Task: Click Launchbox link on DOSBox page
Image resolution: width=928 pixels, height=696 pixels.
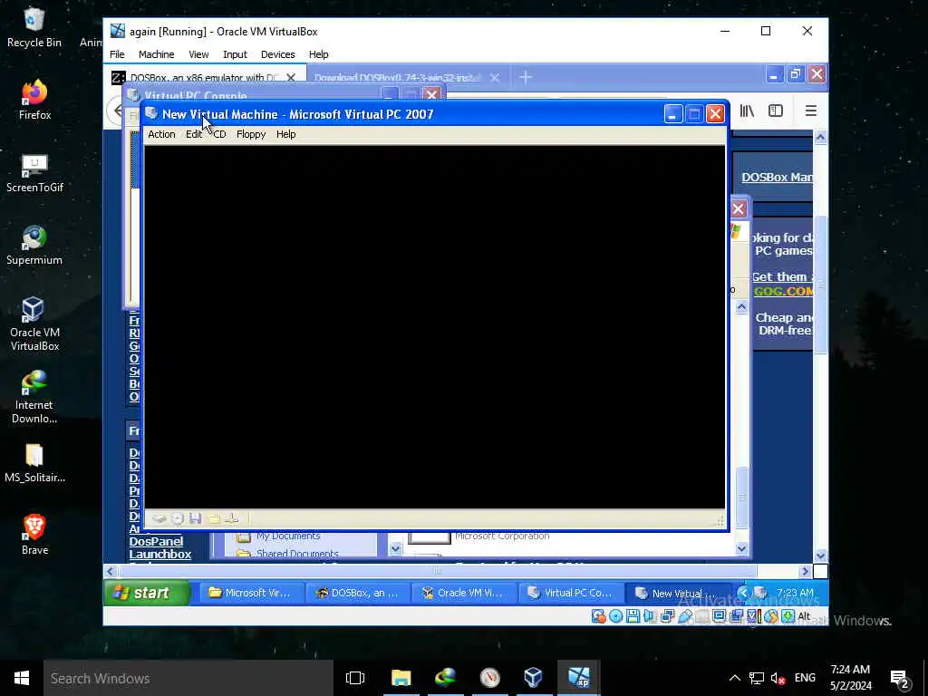Action: (x=160, y=555)
